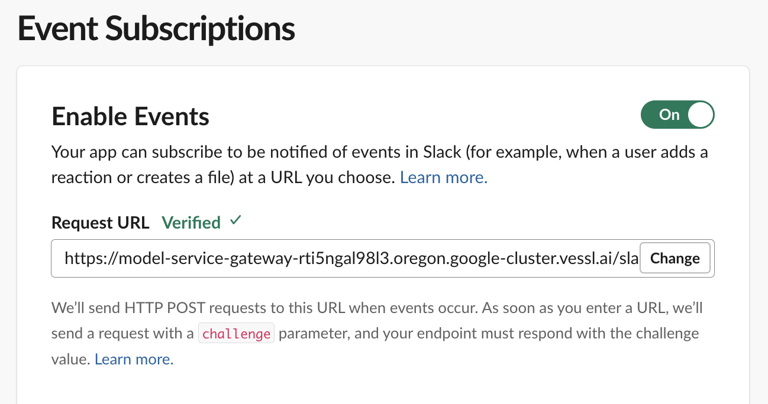Click the white knob of the On toggle

coord(700,115)
